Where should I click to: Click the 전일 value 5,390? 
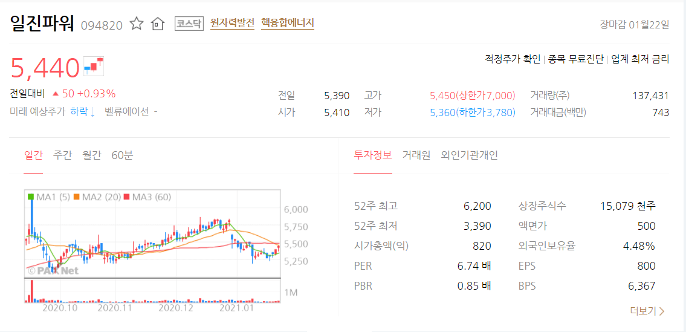pyautogui.click(x=337, y=95)
